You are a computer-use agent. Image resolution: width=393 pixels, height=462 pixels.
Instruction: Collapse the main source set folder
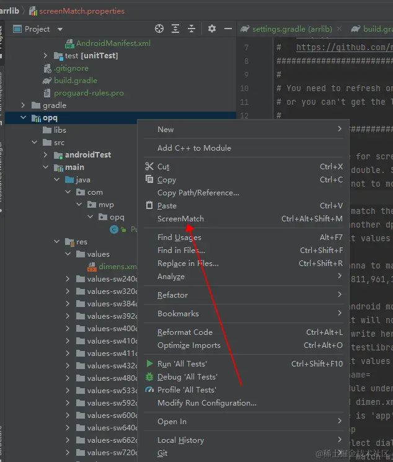point(45,167)
